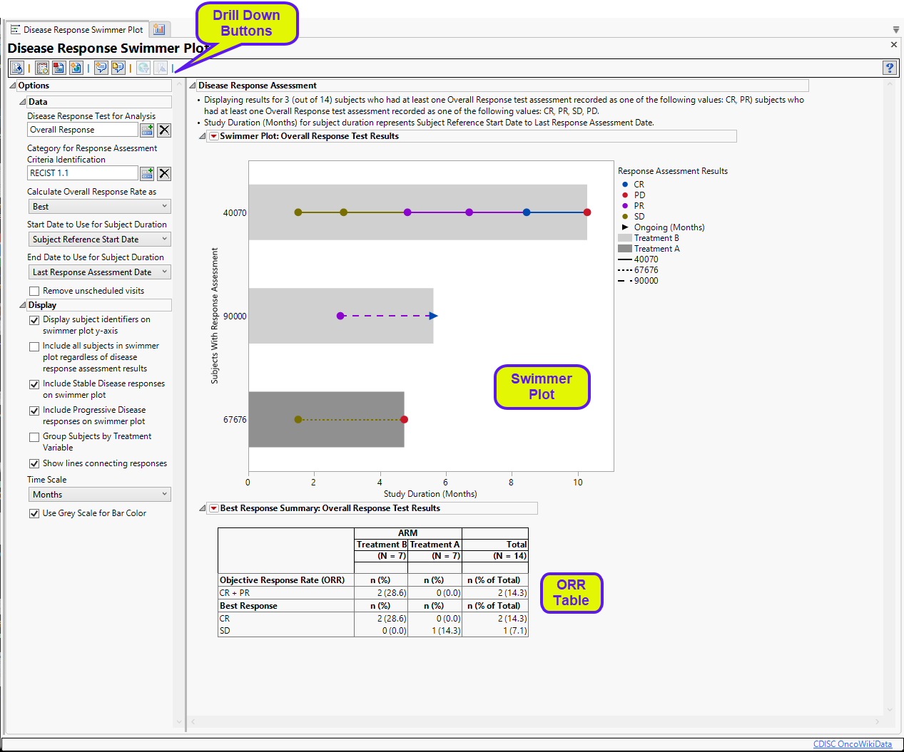Click the Treatment A legend color swatch

coord(625,249)
